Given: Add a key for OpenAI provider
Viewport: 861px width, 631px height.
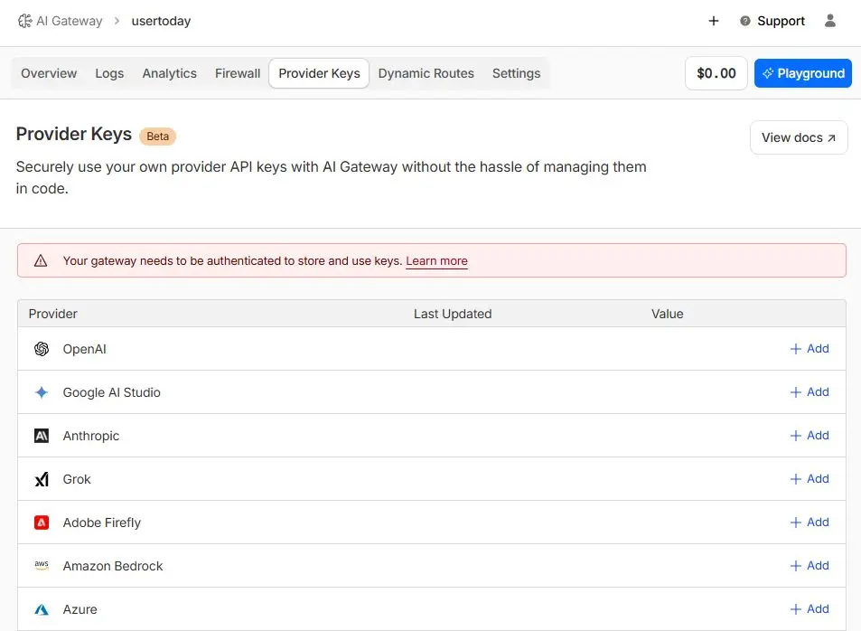Looking at the screenshot, I should point(810,349).
